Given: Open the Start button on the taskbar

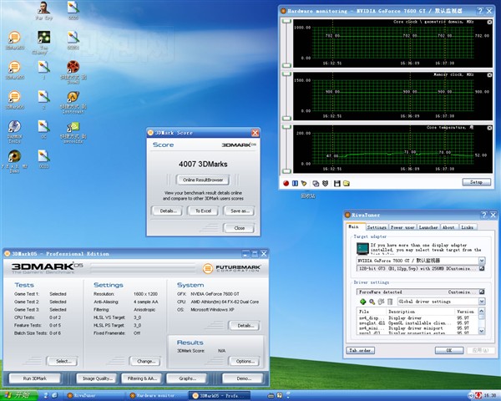Looking at the screenshot, I should [x=19, y=395].
